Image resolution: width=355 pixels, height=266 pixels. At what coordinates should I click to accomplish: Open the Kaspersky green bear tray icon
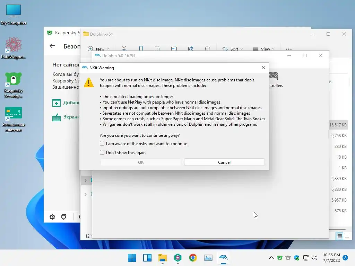tap(280, 258)
